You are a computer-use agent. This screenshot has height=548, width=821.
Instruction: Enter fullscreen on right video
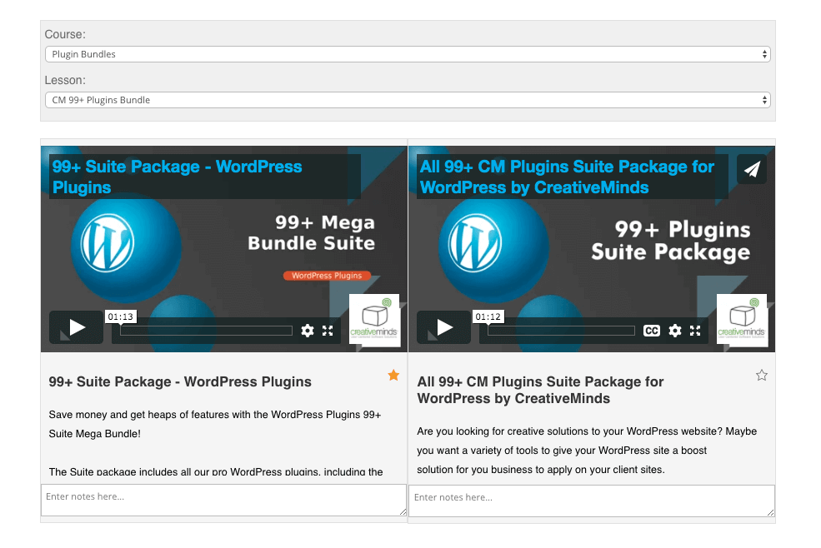pos(695,331)
